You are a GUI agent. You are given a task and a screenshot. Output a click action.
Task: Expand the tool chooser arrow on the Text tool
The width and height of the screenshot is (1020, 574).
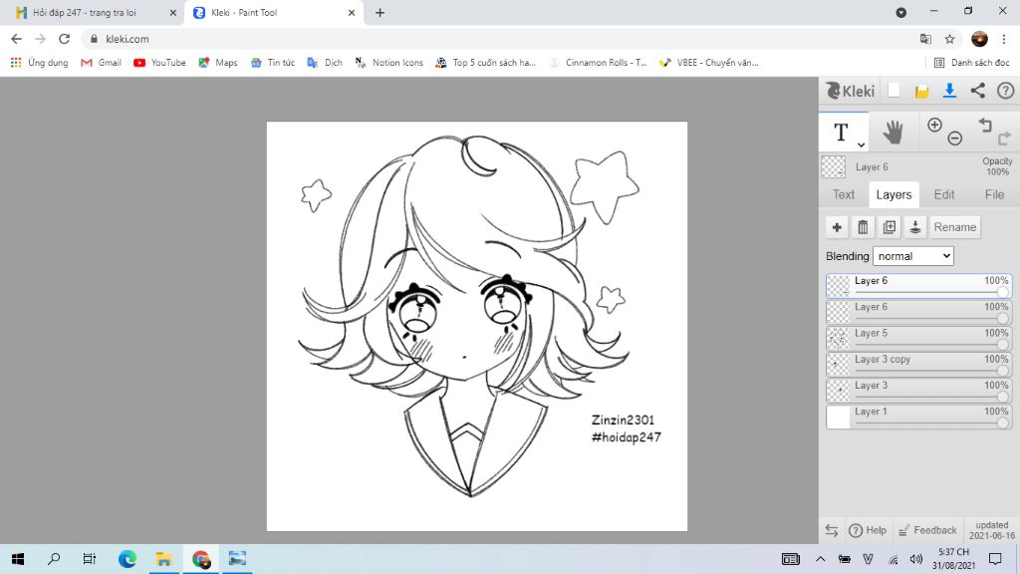pyautogui.click(x=861, y=144)
